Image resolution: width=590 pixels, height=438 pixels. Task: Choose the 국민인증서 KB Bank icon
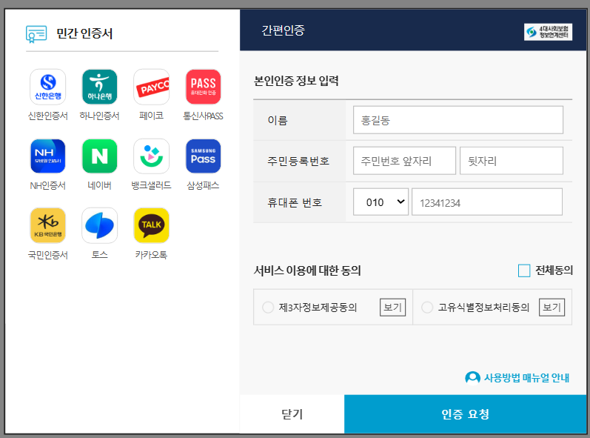point(48,225)
